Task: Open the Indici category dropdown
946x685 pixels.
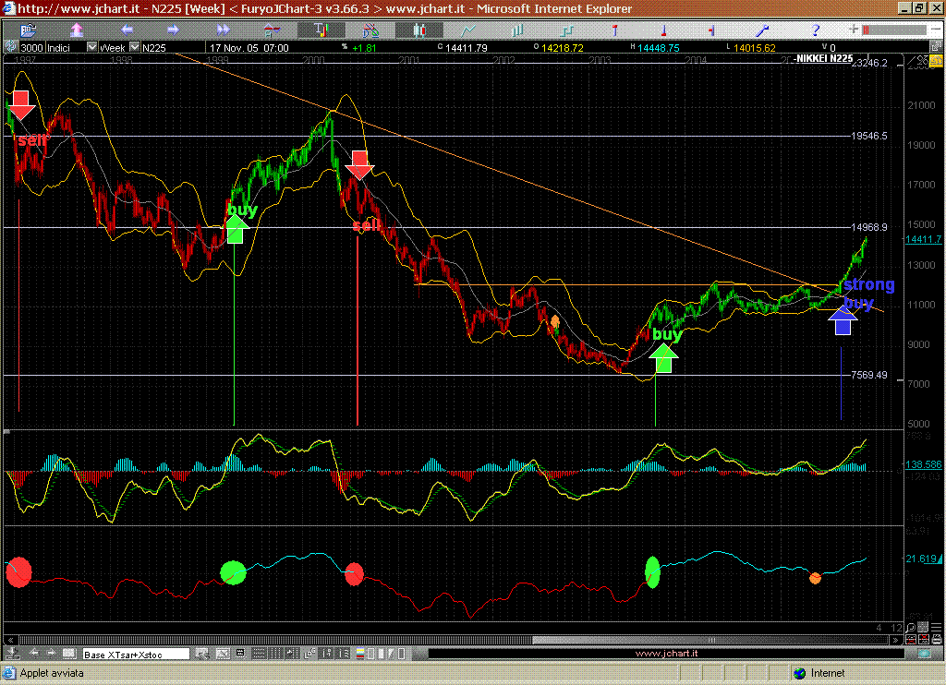Action: 91,47
